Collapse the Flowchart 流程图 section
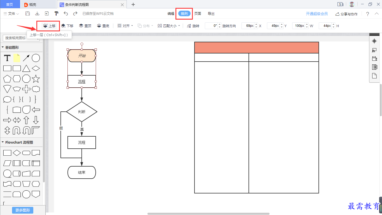The width and height of the screenshot is (382, 215). click(3, 142)
